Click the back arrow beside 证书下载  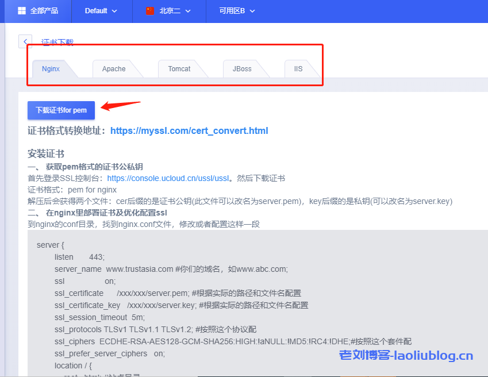tap(25, 41)
